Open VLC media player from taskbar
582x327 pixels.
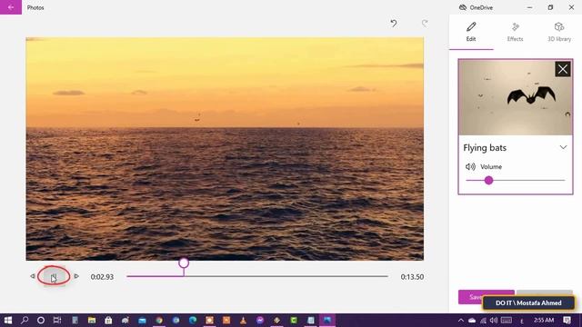[x=243, y=320]
